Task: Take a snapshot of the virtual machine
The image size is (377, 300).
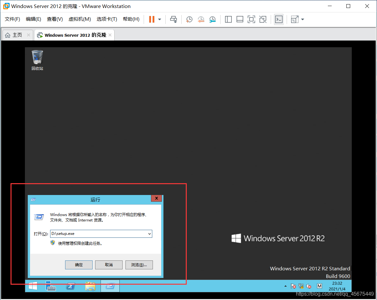Action: pos(189,19)
